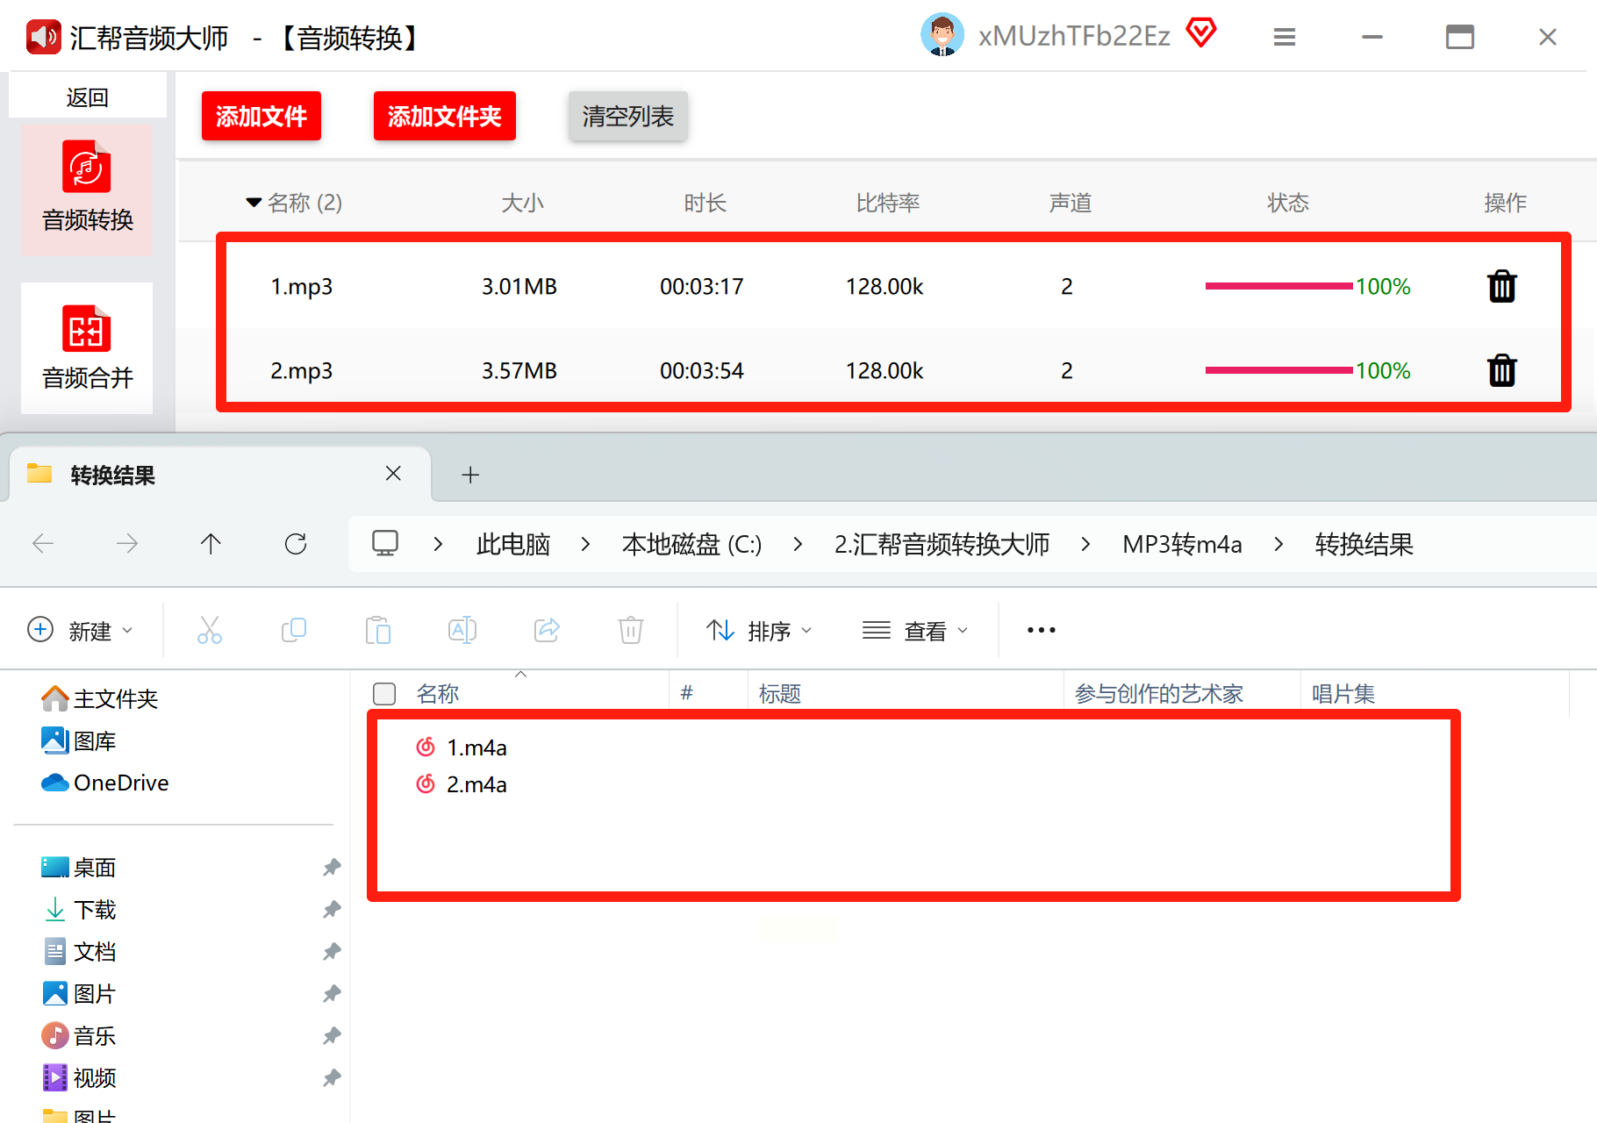This screenshot has height=1123, width=1597.
Task: Expand chevron after 2.汇帮音频转换大师 breadcrumb
Action: (1085, 544)
